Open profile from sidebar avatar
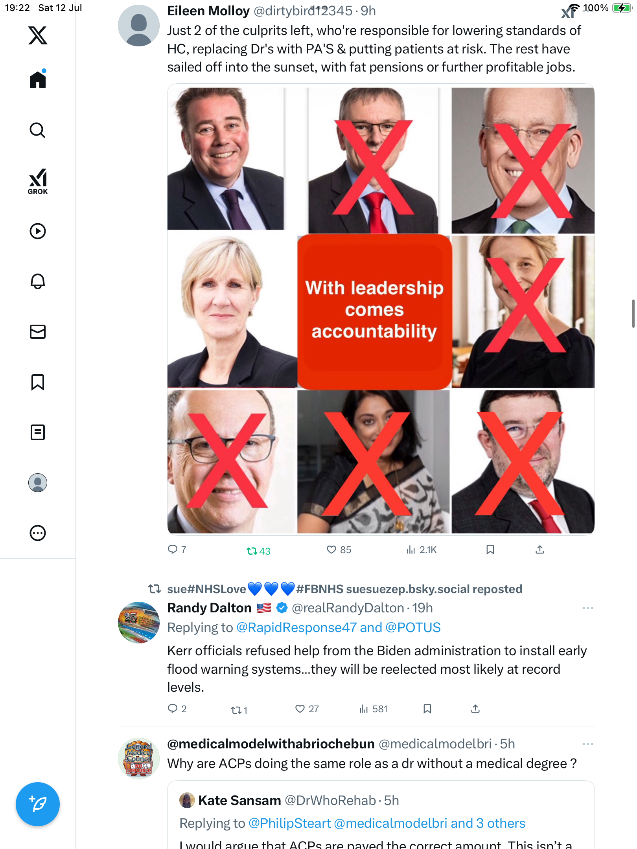 (38, 483)
